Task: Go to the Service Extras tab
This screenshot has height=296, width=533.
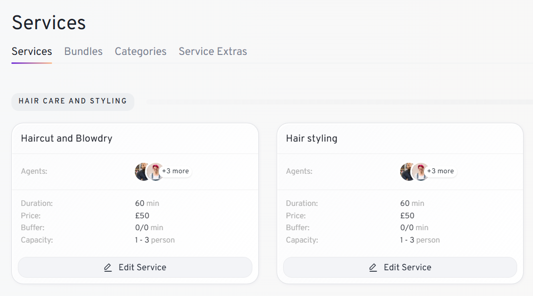Action: tap(213, 51)
